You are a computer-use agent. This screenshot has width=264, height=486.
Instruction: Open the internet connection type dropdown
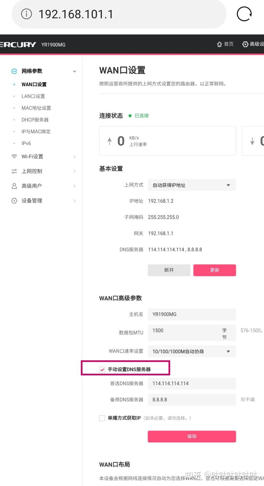(x=192, y=185)
